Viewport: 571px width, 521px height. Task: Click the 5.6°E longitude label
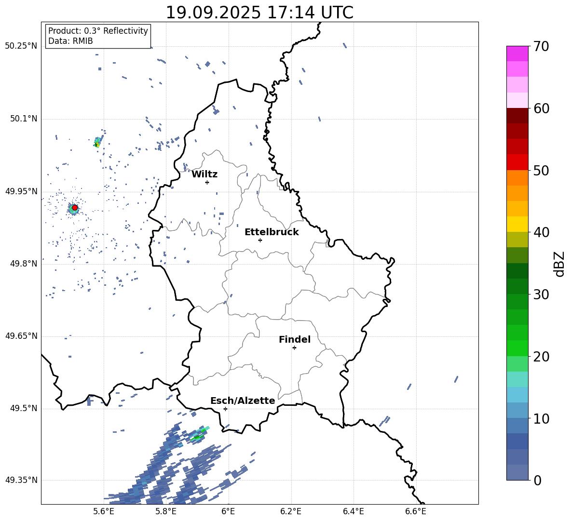pyautogui.click(x=104, y=511)
